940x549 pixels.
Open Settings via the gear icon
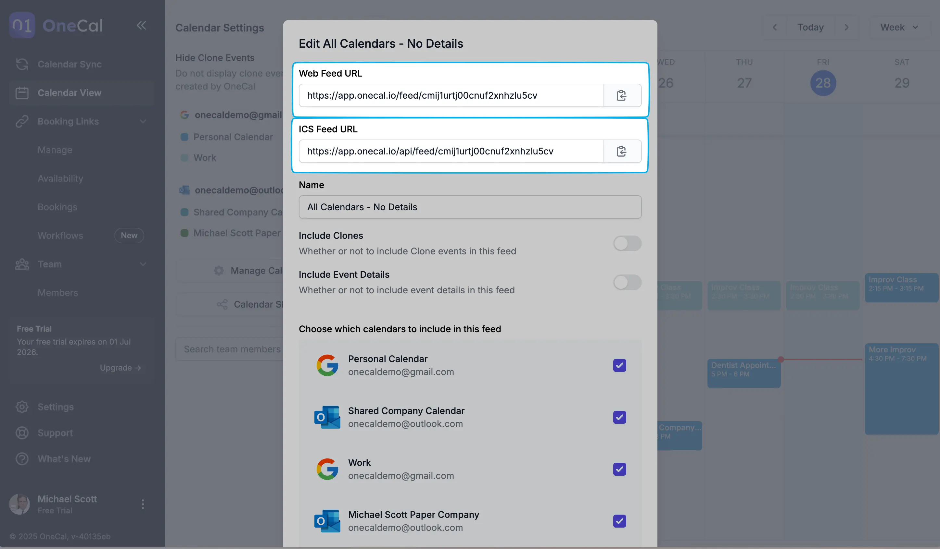22,407
